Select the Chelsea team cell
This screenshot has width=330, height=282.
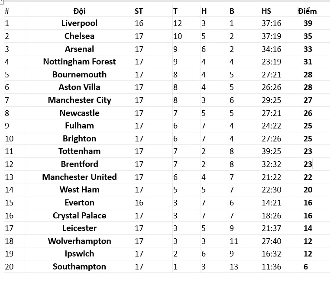coord(79,36)
